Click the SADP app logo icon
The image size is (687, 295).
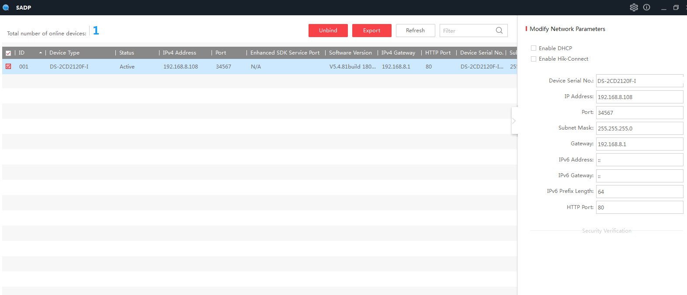(x=6, y=7)
